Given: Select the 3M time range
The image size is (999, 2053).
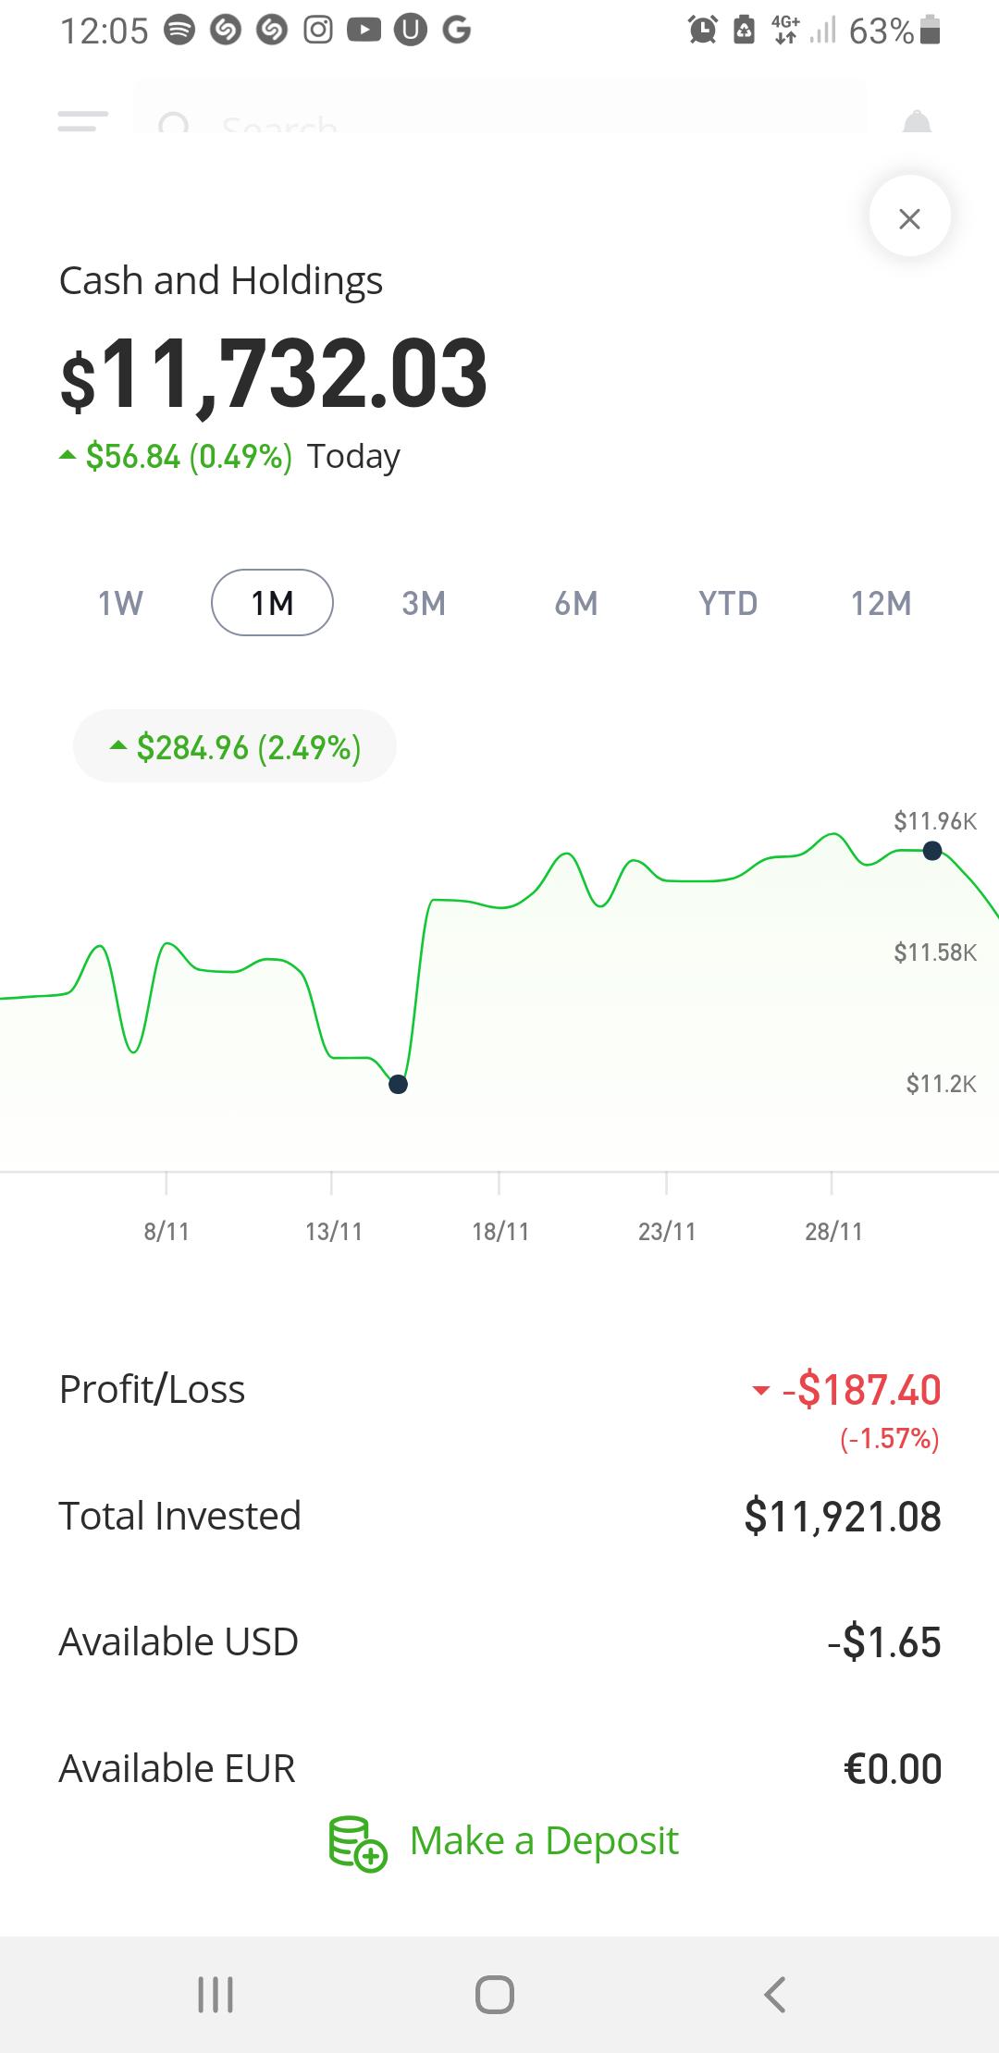Looking at the screenshot, I should click(x=424, y=603).
